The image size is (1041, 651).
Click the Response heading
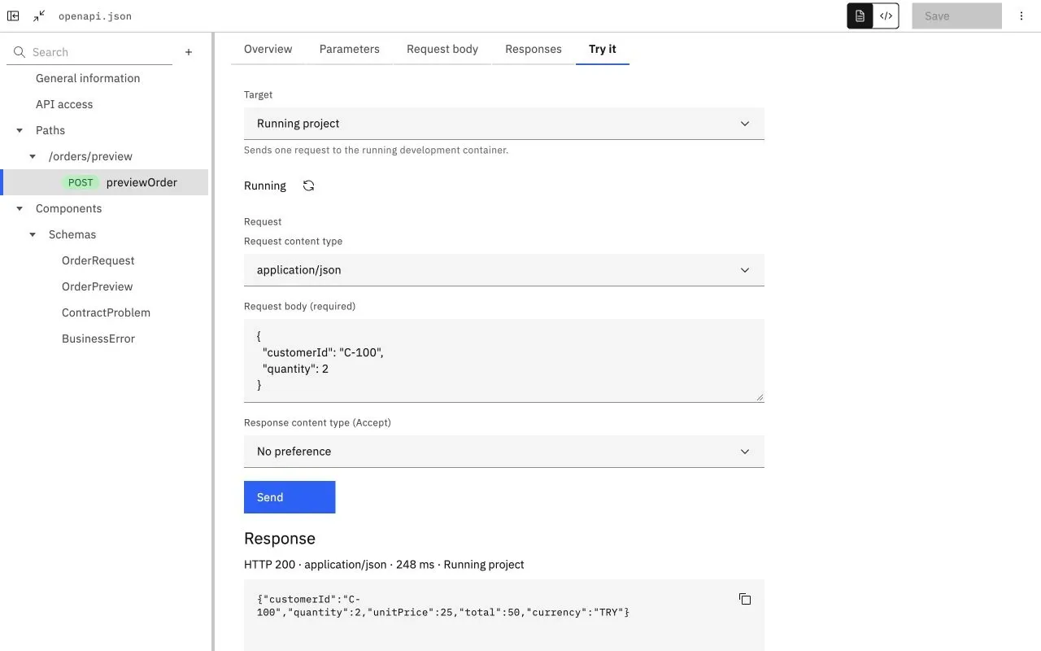click(x=280, y=539)
